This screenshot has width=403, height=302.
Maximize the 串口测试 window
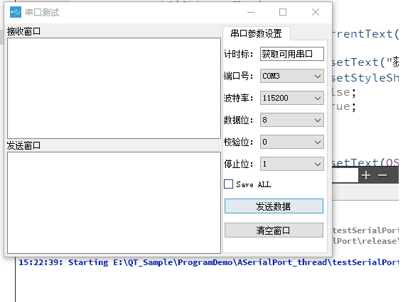click(x=283, y=12)
